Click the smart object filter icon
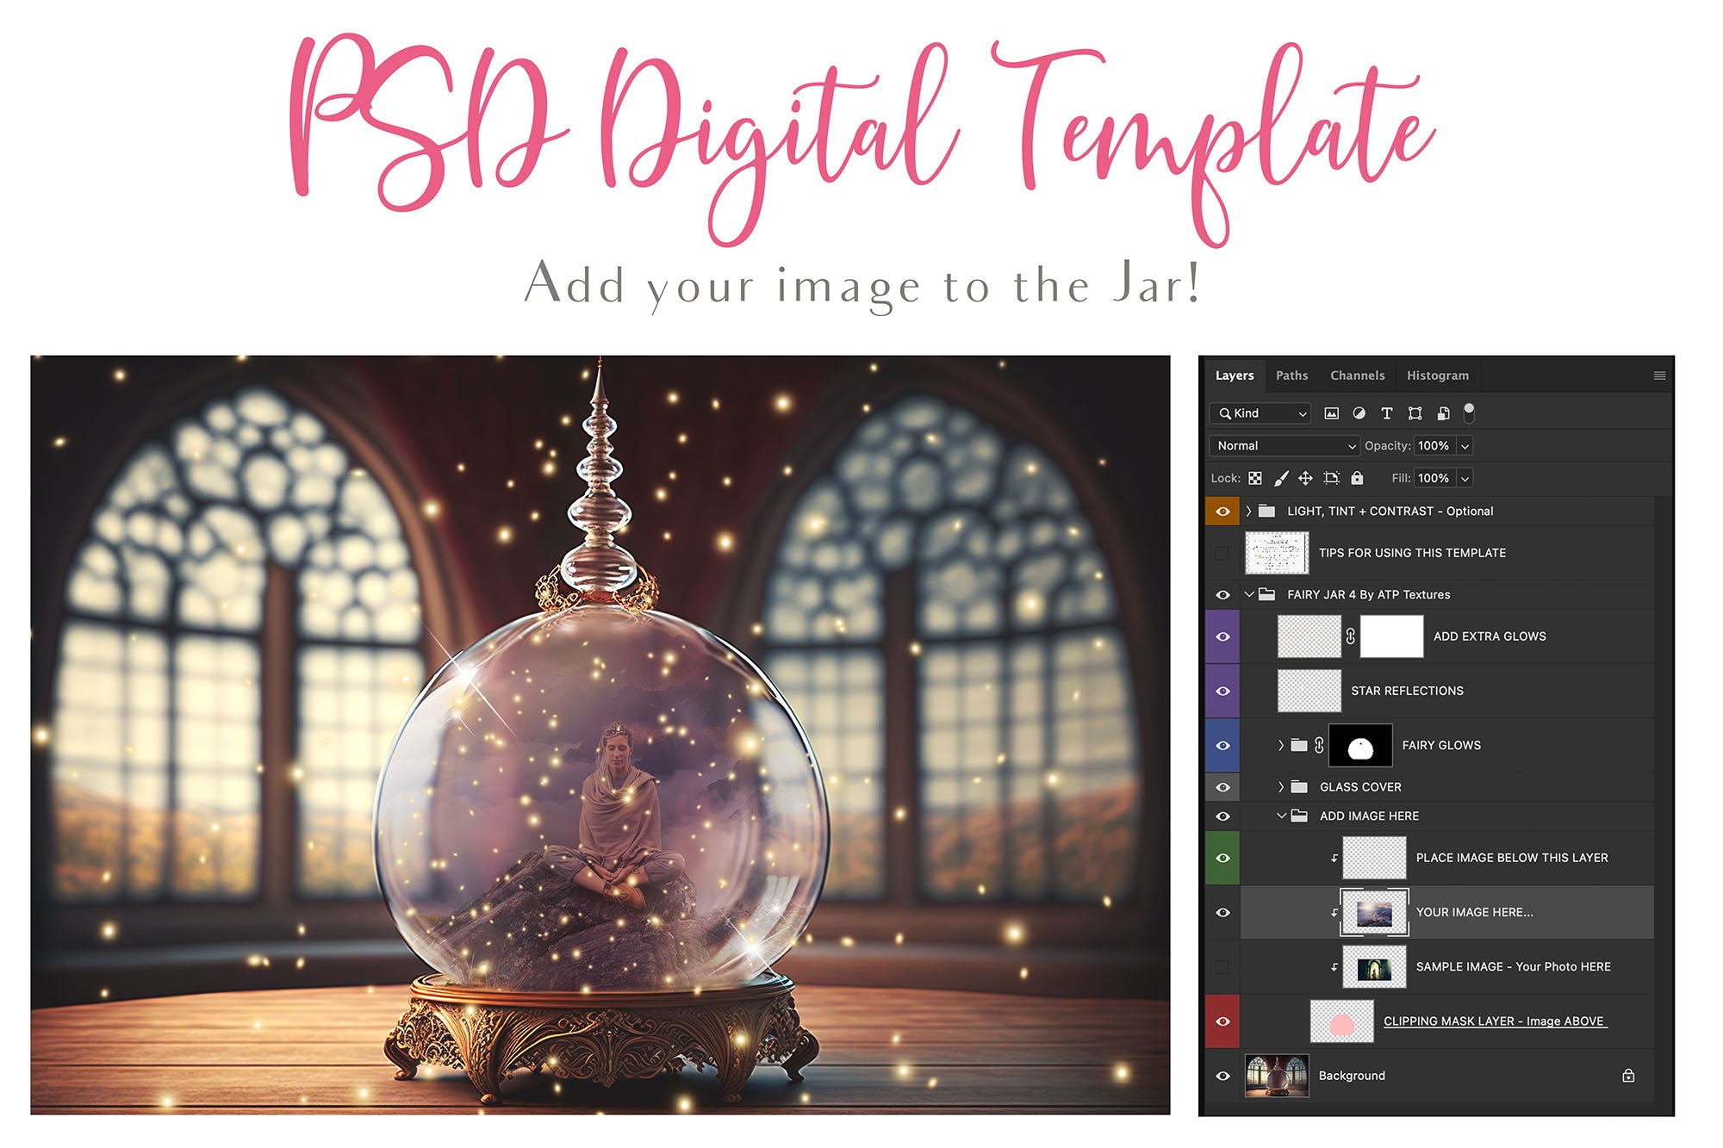This screenshot has height=1148, width=1723. [x=1443, y=413]
